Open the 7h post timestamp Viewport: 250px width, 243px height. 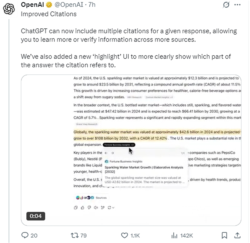(x=91, y=5)
